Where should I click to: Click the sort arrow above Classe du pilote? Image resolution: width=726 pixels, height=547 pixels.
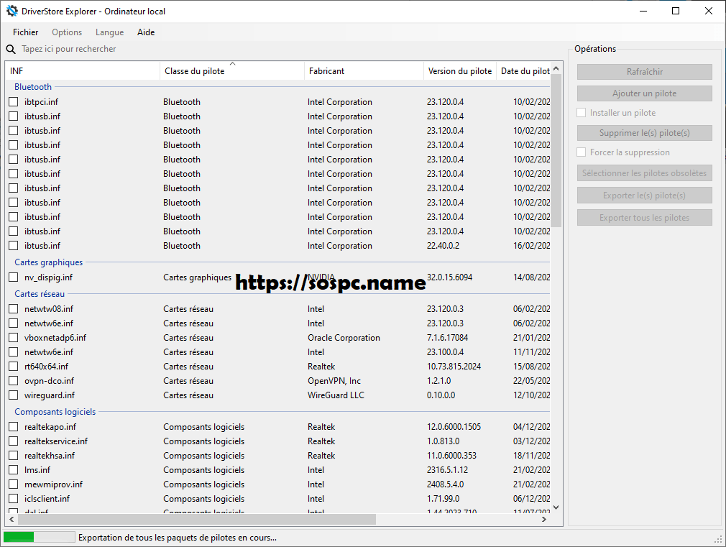pyautogui.click(x=232, y=64)
